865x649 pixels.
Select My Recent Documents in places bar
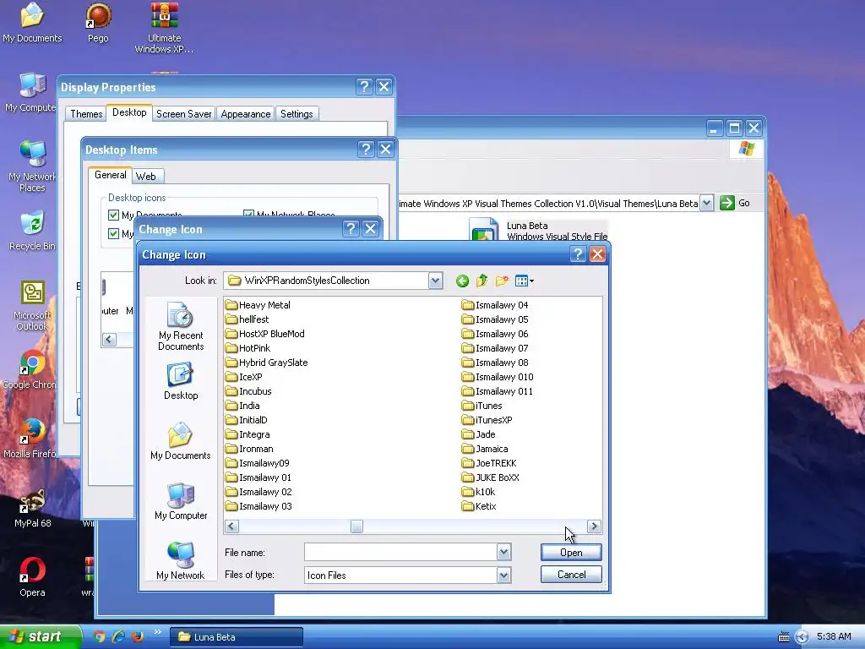click(x=181, y=326)
